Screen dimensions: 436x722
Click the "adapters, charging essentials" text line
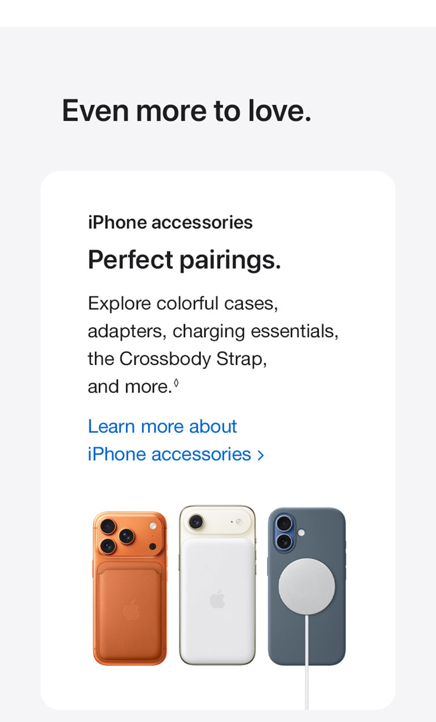(x=213, y=331)
